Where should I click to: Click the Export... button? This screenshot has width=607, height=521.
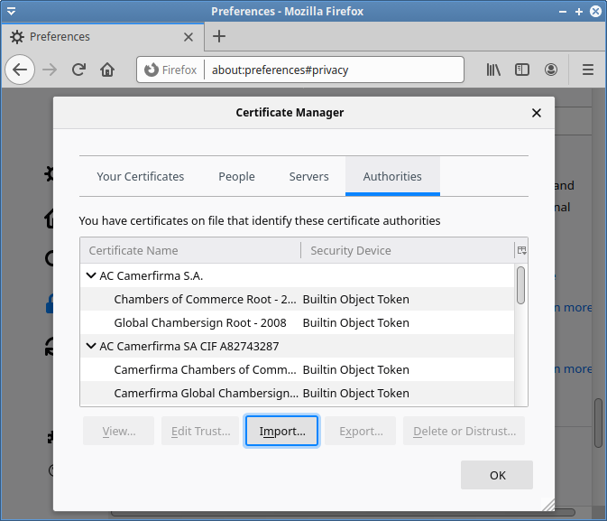pos(361,431)
